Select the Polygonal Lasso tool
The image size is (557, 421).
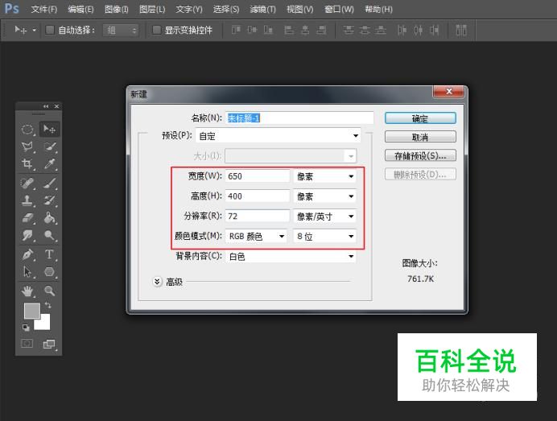pos(27,147)
